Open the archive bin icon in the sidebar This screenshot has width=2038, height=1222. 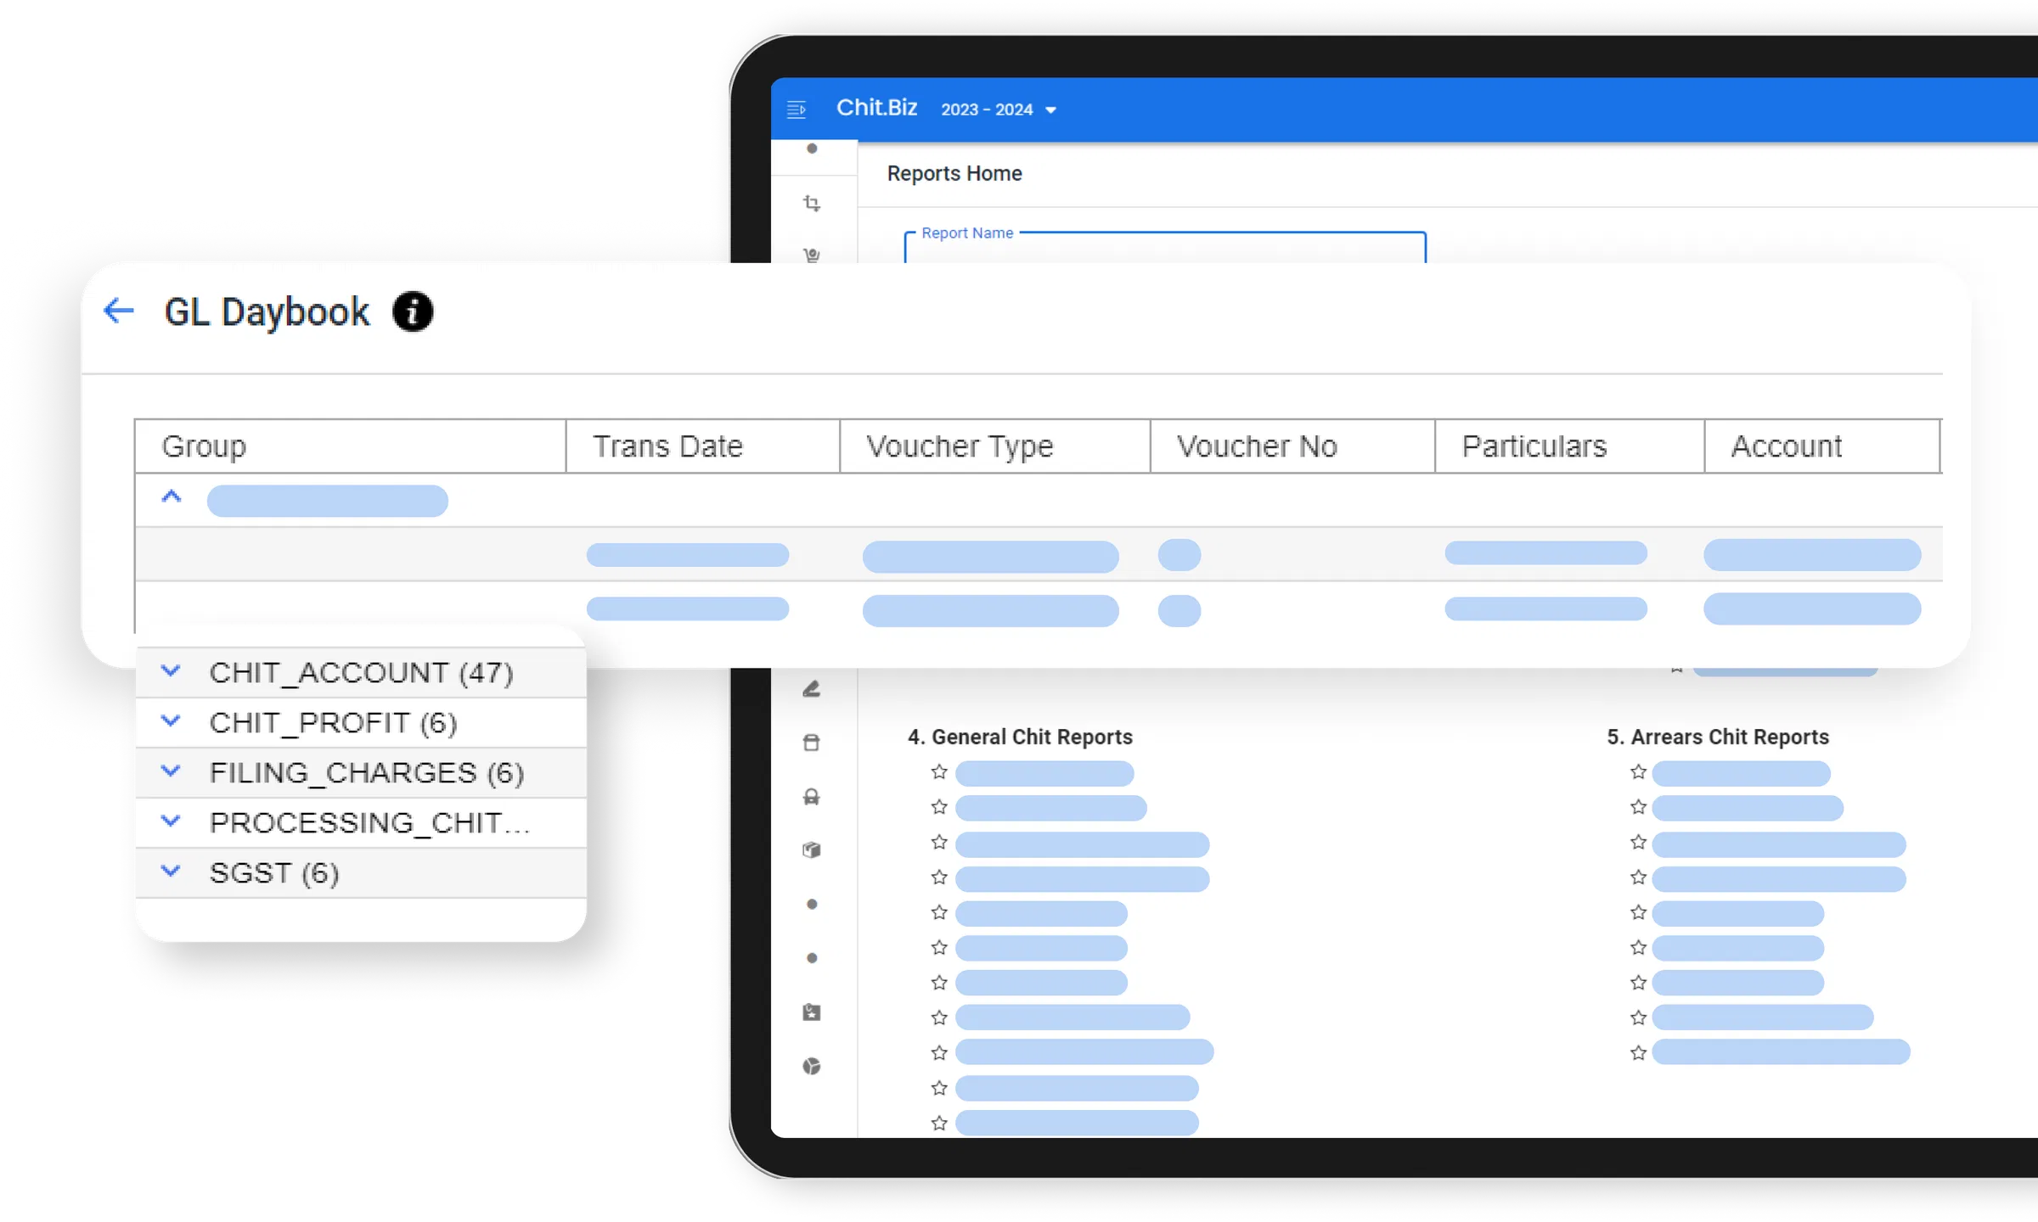pyautogui.click(x=812, y=743)
